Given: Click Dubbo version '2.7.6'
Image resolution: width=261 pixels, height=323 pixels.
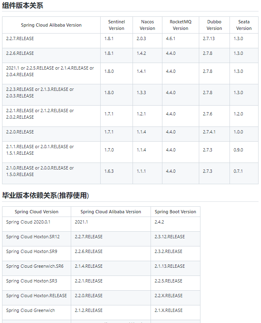Looking at the screenshot, I should point(207,114).
